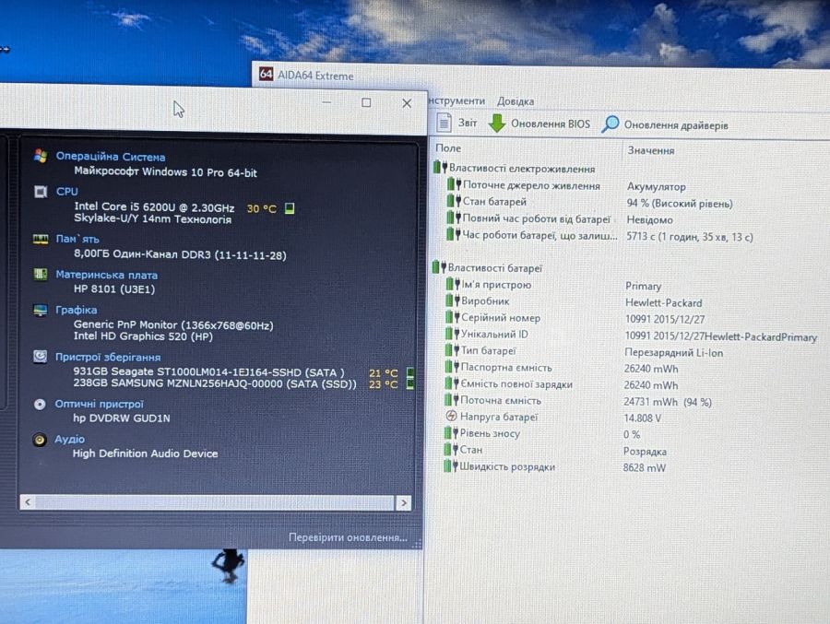Click battery icon next to Тип батареї

click(x=452, y=350)
